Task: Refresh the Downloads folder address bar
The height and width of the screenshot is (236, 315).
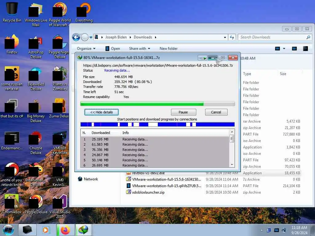Action: coord(232,37)
